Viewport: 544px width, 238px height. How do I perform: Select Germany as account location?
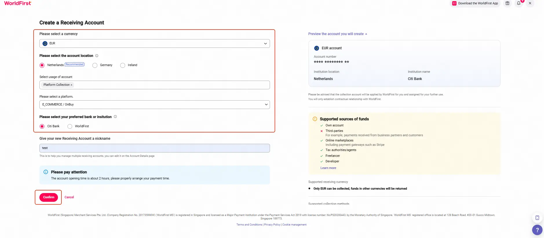[x=95, y=65]
